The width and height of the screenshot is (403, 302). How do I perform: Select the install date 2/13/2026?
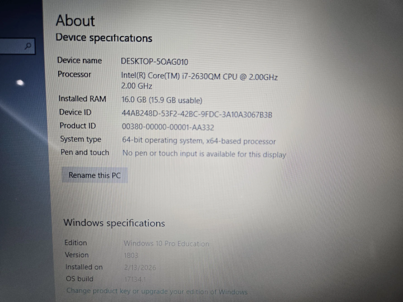[x=140, y=268]
